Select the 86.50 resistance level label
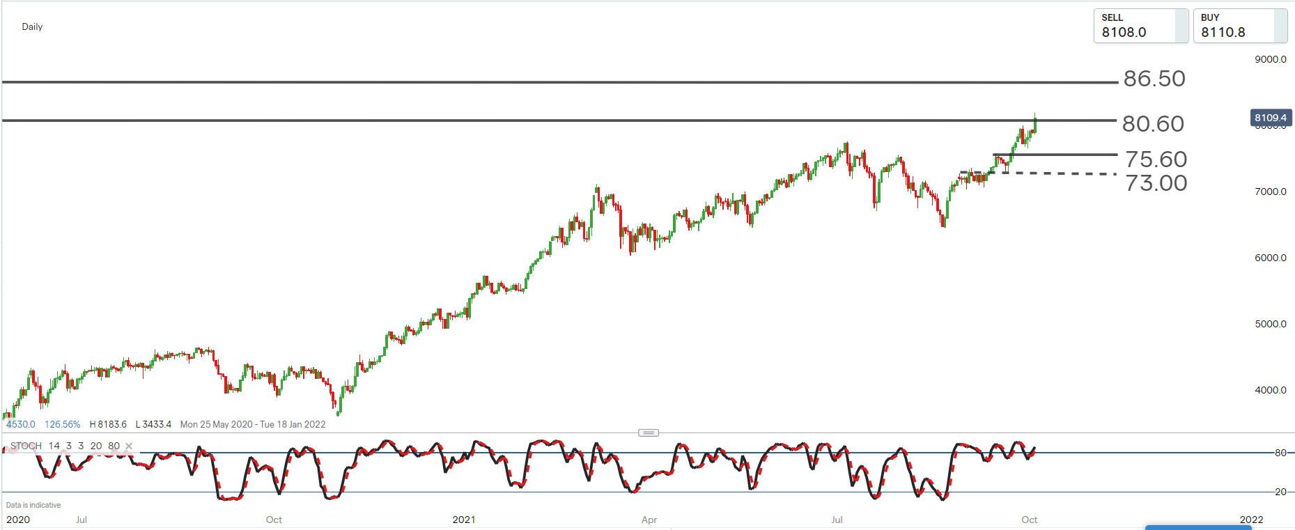The image size is (1295, 530). 1154,79
